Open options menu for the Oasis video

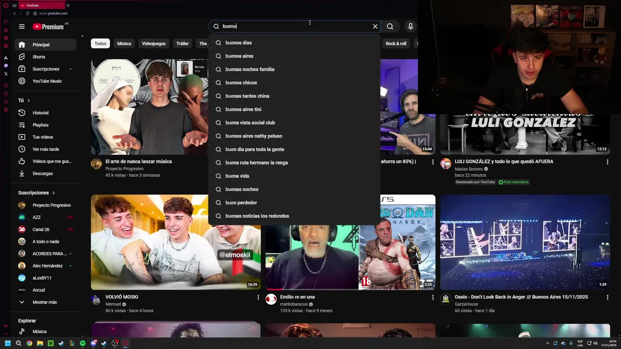(x=607, y=297)
